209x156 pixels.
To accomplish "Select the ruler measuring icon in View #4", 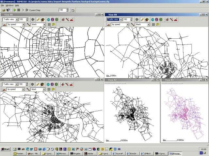I will click(x=142, y=19).
